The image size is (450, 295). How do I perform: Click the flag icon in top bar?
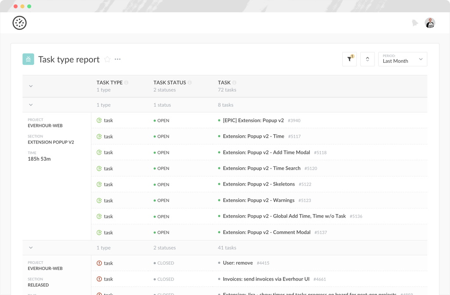click(x=415, y=22)
